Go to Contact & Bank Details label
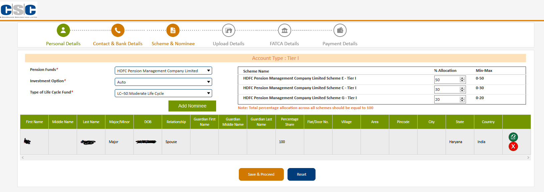 [118, 44]
